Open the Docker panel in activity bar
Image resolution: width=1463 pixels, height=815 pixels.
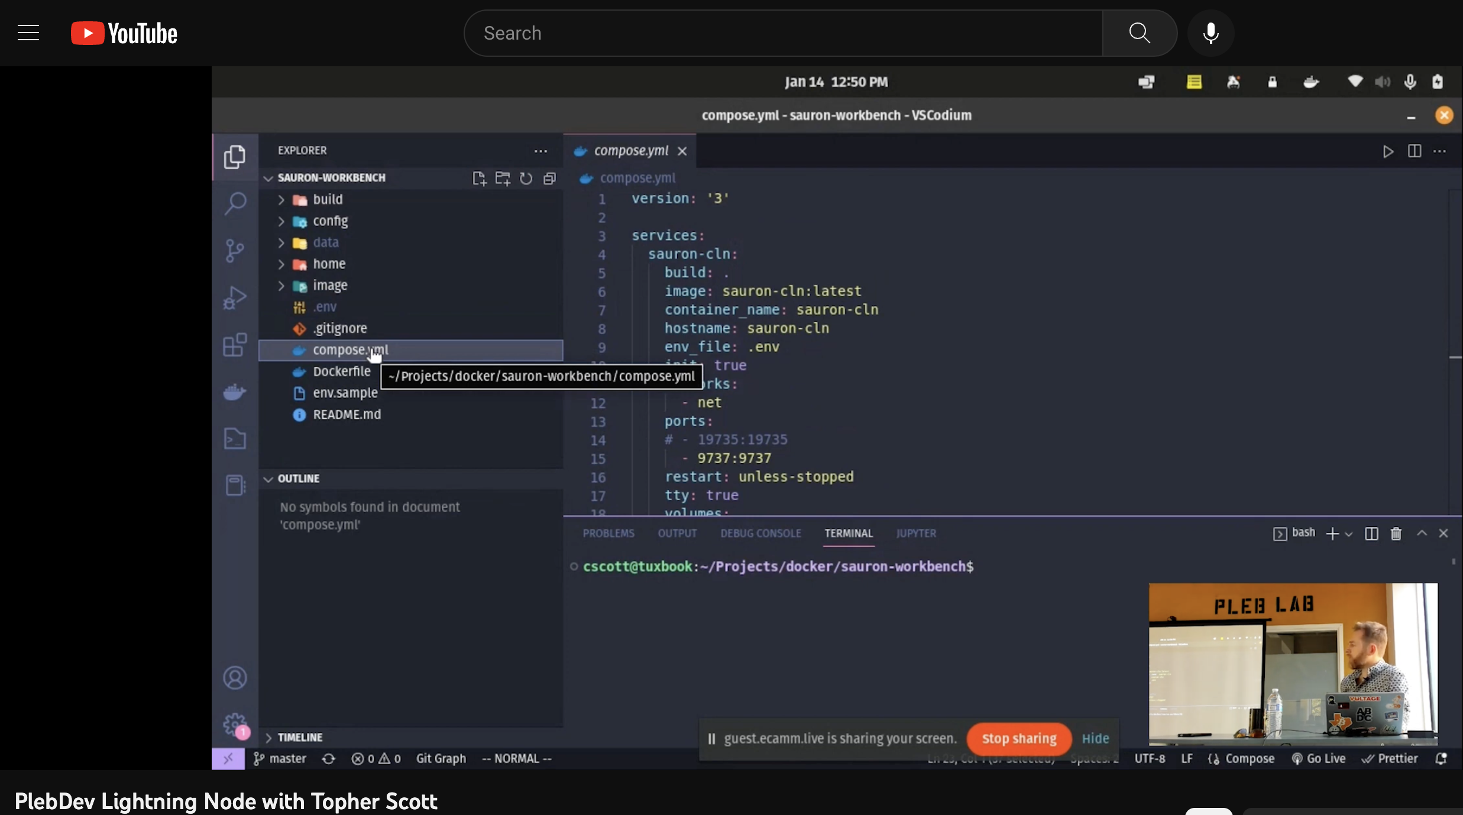point(235,392)
